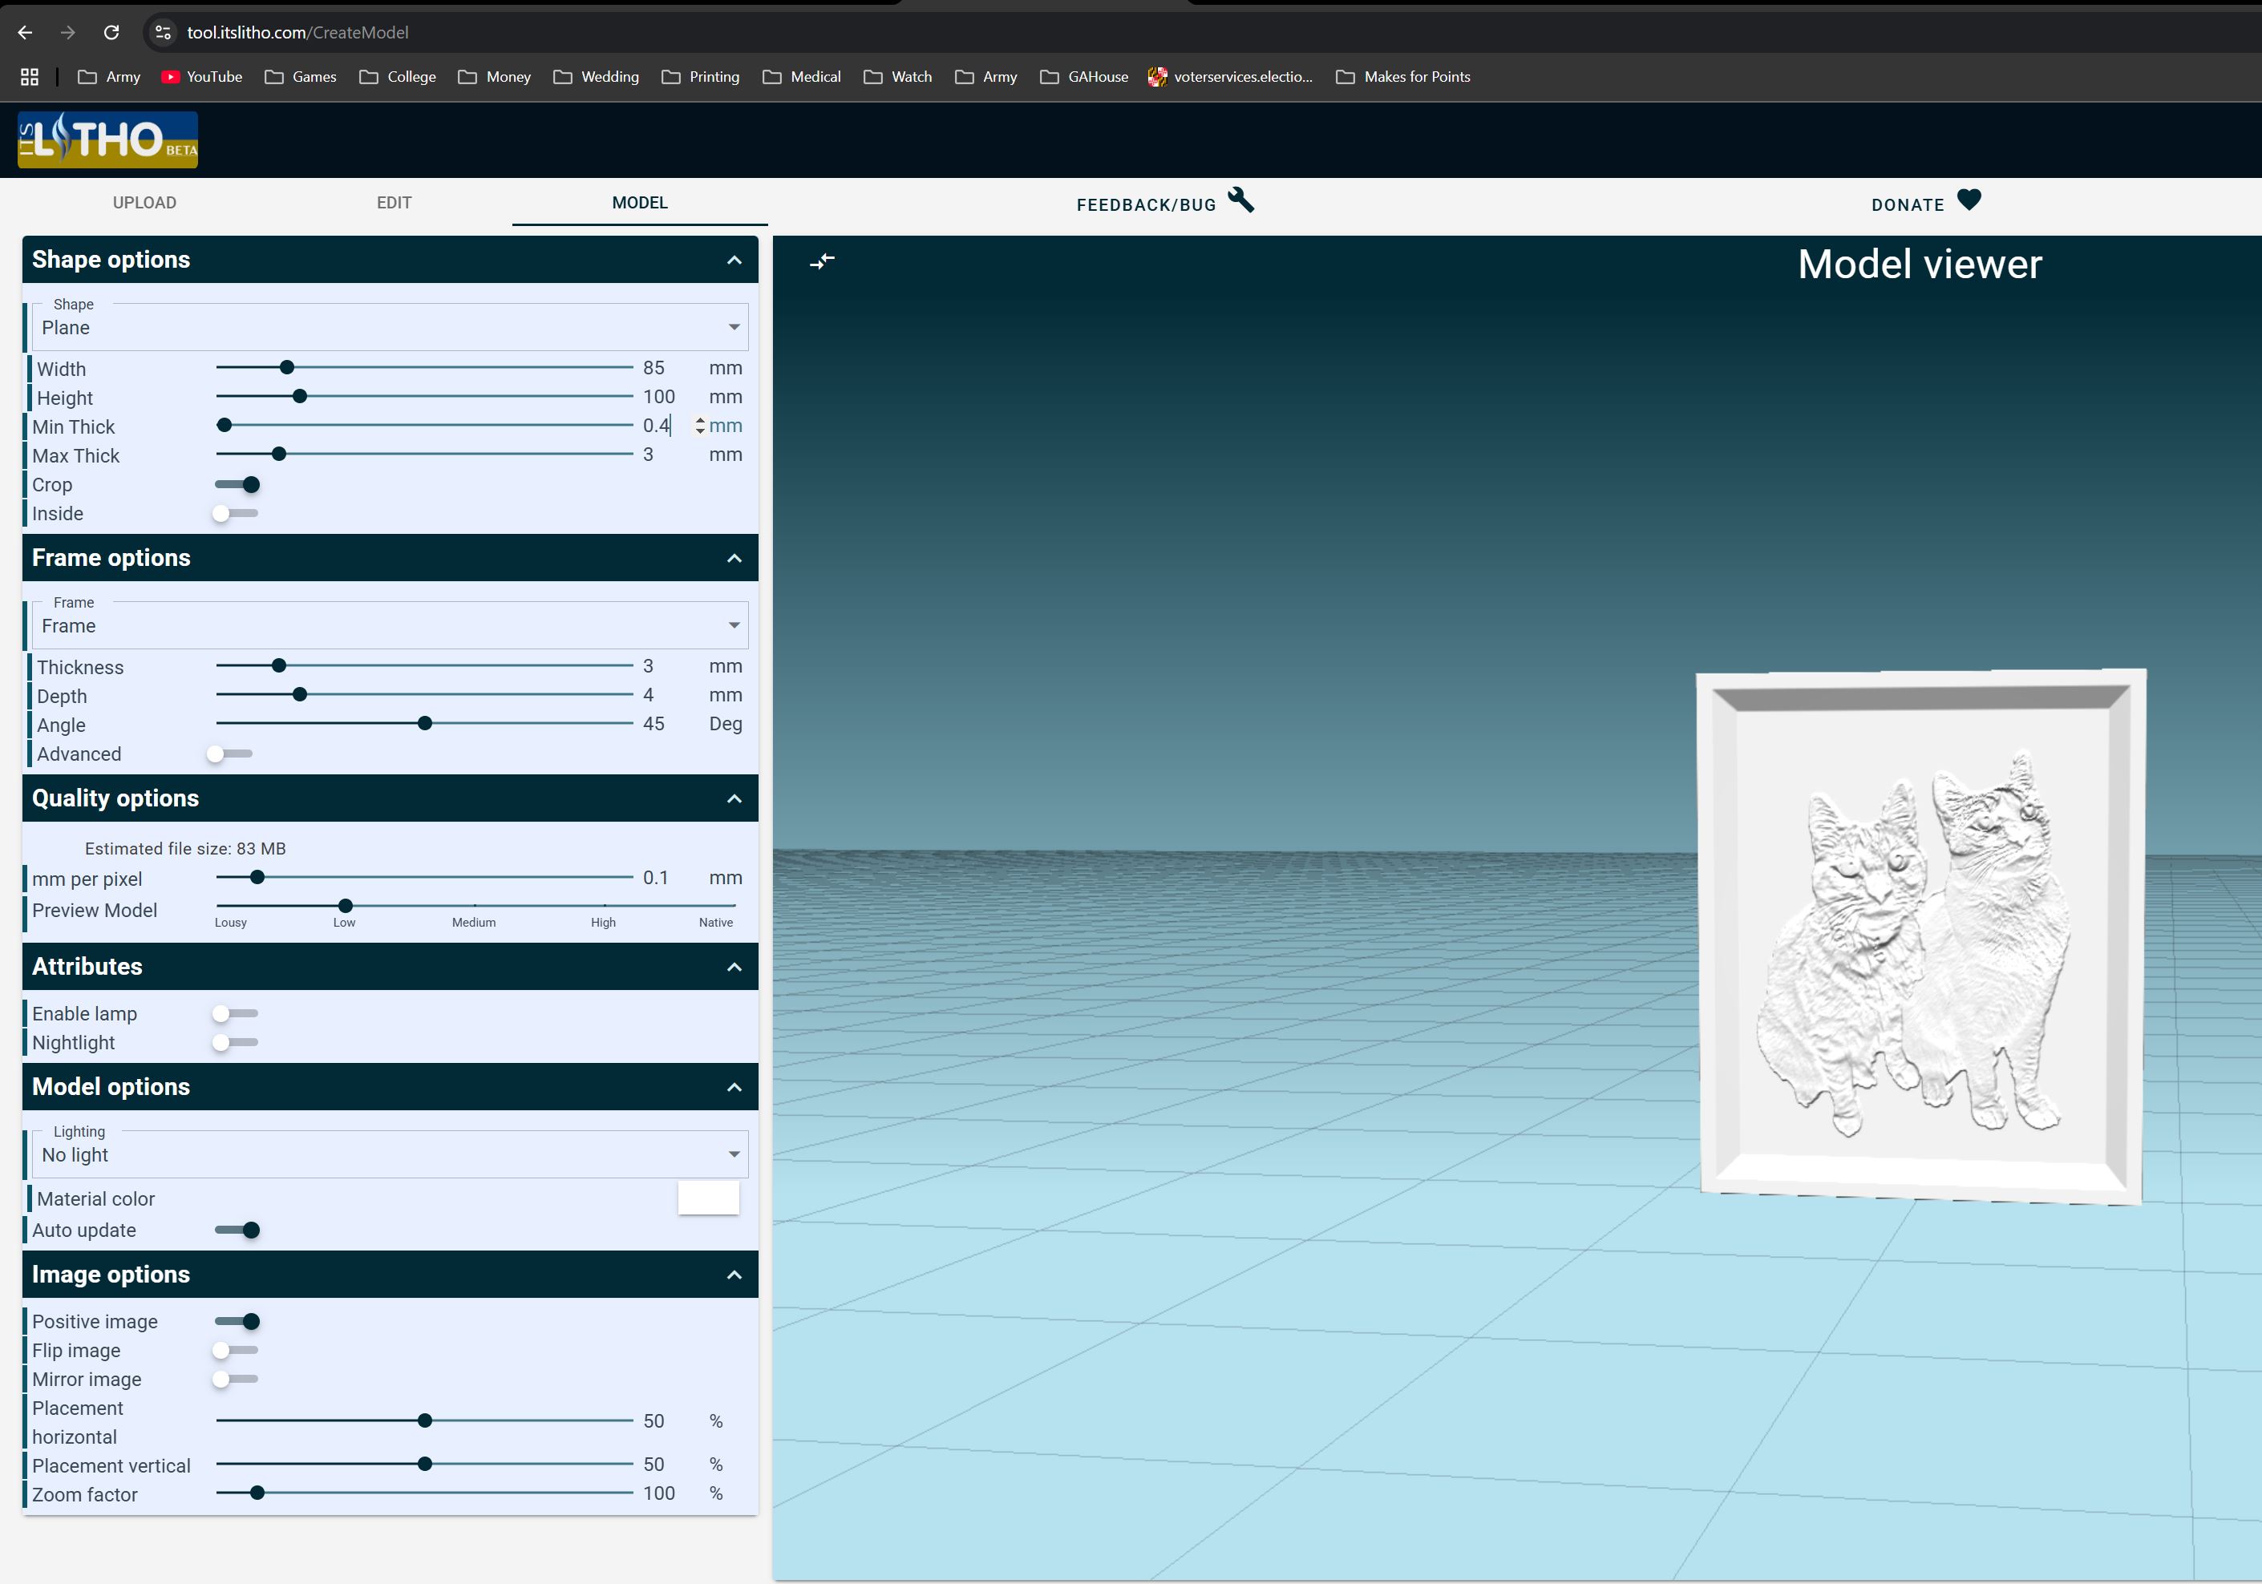The image size is (2262, 1584).
Task: Collapse the model viewer panel arrows icon
Action: coord(822,261)
